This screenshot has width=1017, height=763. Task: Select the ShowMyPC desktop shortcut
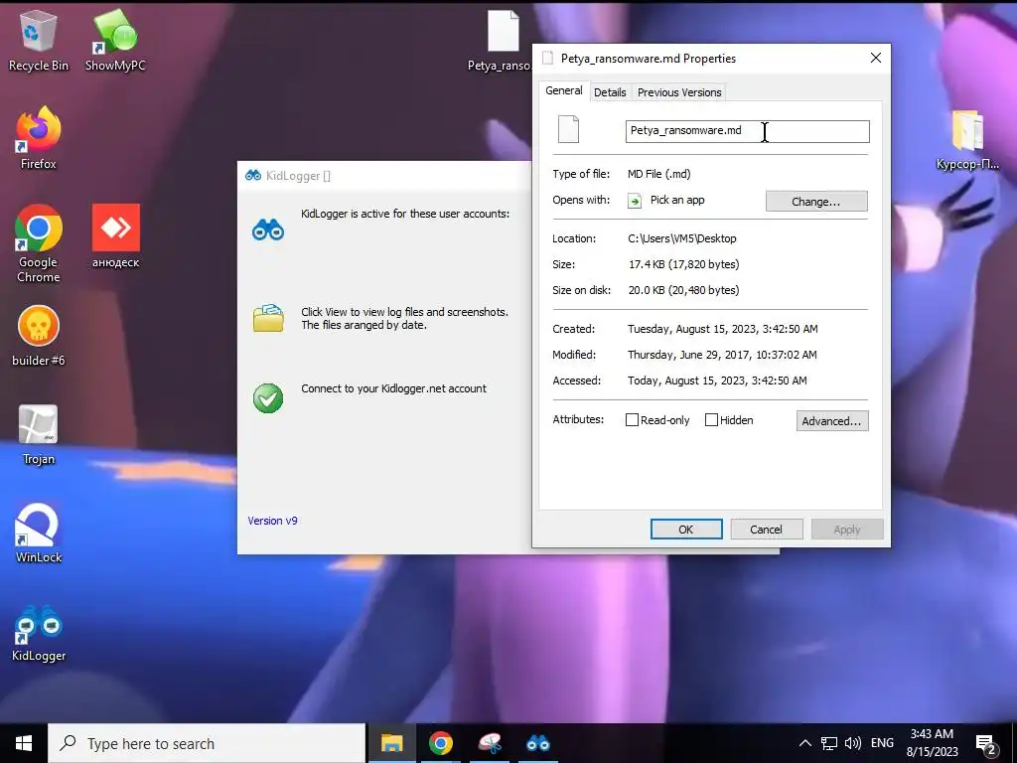click(115, 40)
